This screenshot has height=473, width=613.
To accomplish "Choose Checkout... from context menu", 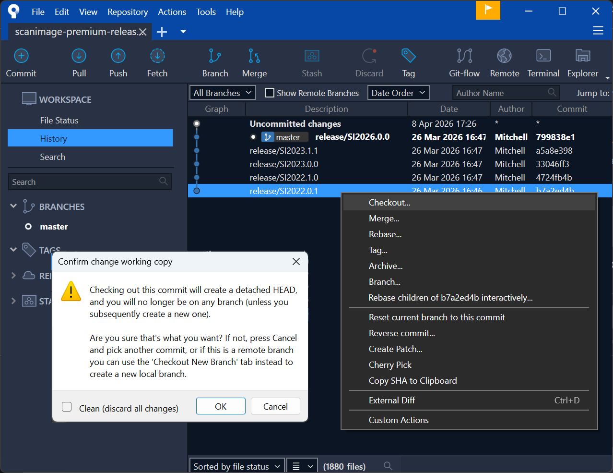I will click(469, 202).
